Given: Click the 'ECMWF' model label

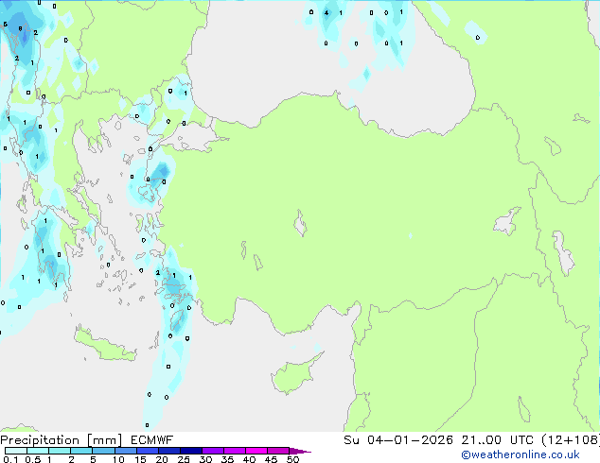Looking at the screenshot, I should pos(152,440).
